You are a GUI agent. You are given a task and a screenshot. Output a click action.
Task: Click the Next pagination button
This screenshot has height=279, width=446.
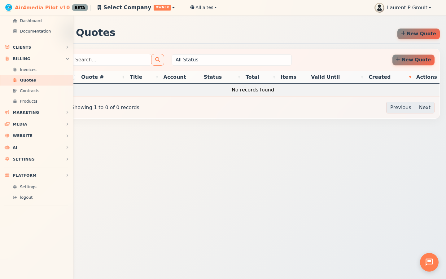(424, 108)
